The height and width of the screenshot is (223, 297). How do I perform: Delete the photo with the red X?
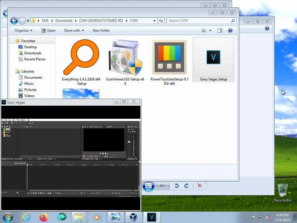pos(200,186)
